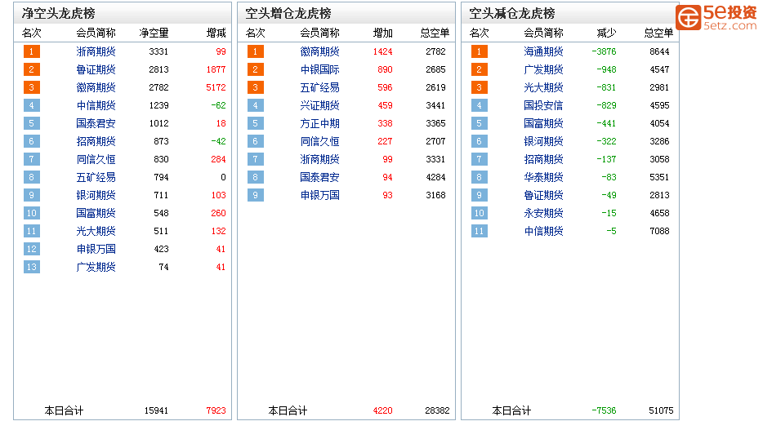This screenshot has height=430, width=763.
Task: Select 中银国际 in 空头增仓龙虎榜
Action: [x=319, y=69]
